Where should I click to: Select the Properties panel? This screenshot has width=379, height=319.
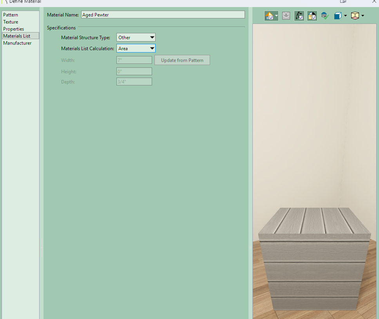[13, 29]
